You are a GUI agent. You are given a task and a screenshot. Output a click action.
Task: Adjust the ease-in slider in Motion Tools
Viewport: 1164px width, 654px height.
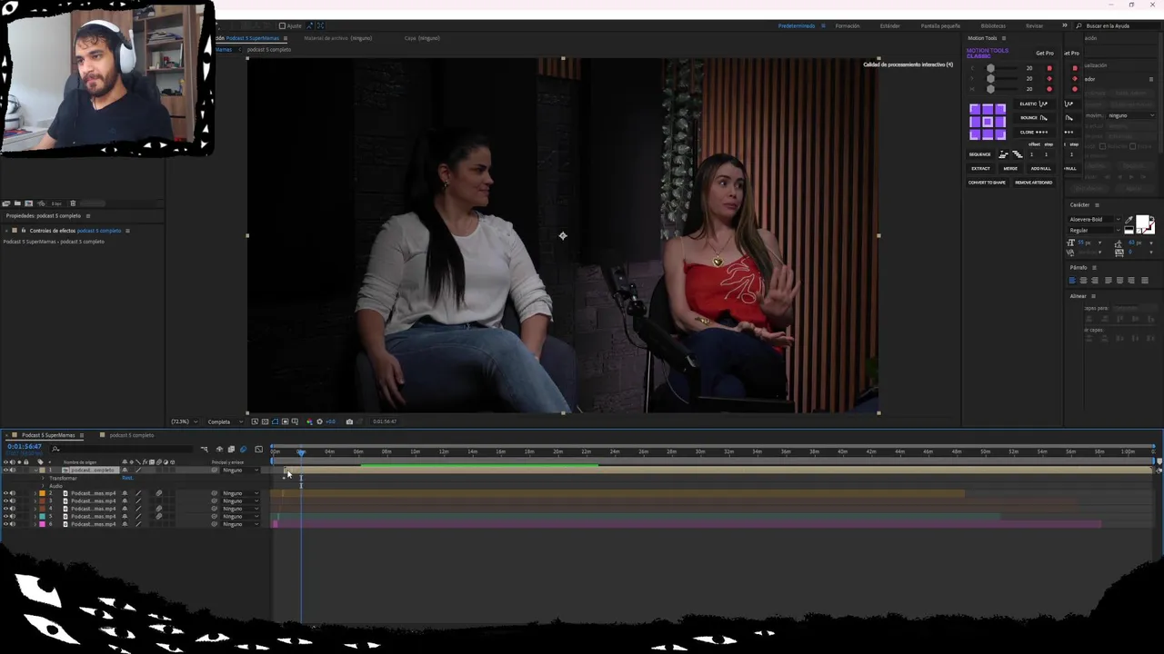click(x=991, y=68)
